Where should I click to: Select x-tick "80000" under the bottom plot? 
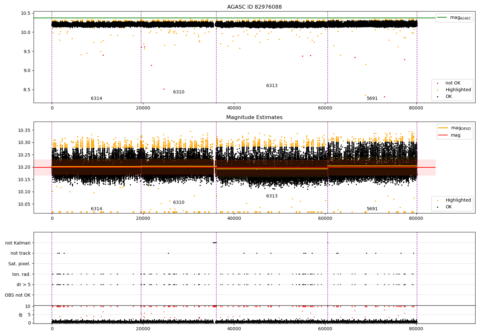[416, 329]
